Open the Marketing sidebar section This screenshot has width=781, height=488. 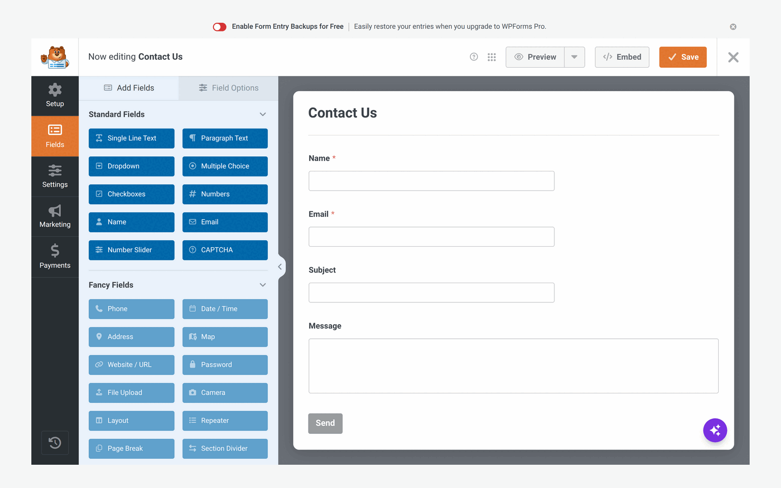(55, 216)
